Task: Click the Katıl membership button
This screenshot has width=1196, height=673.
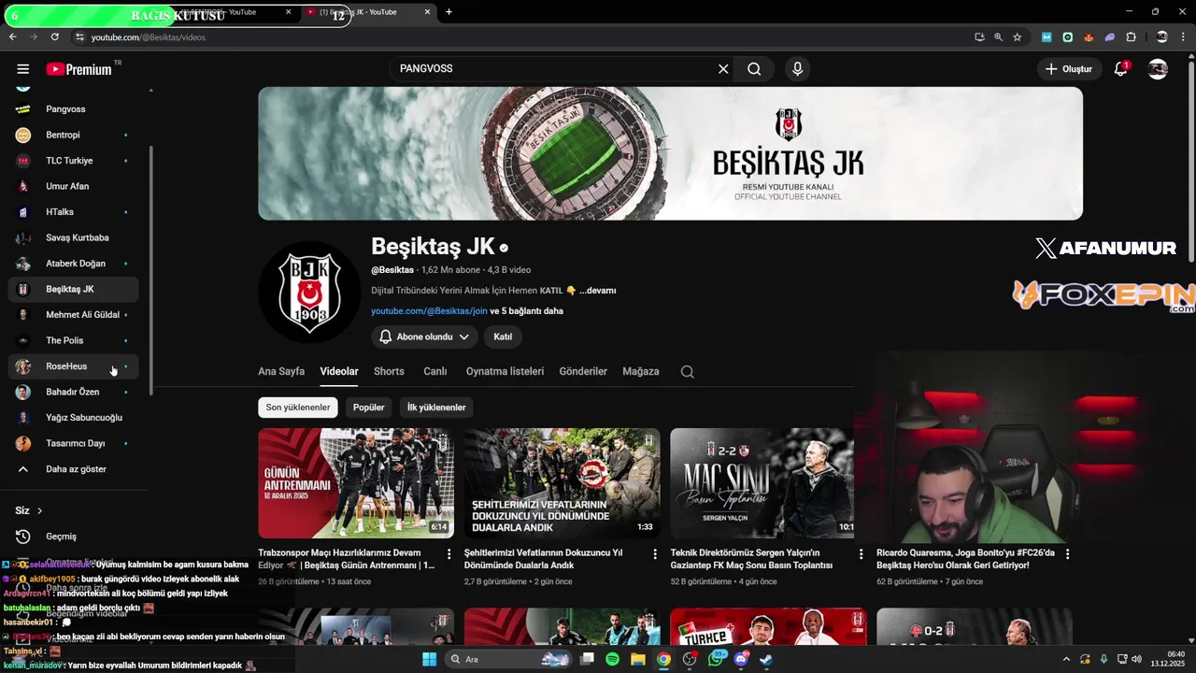Action: tap(503, 337)
